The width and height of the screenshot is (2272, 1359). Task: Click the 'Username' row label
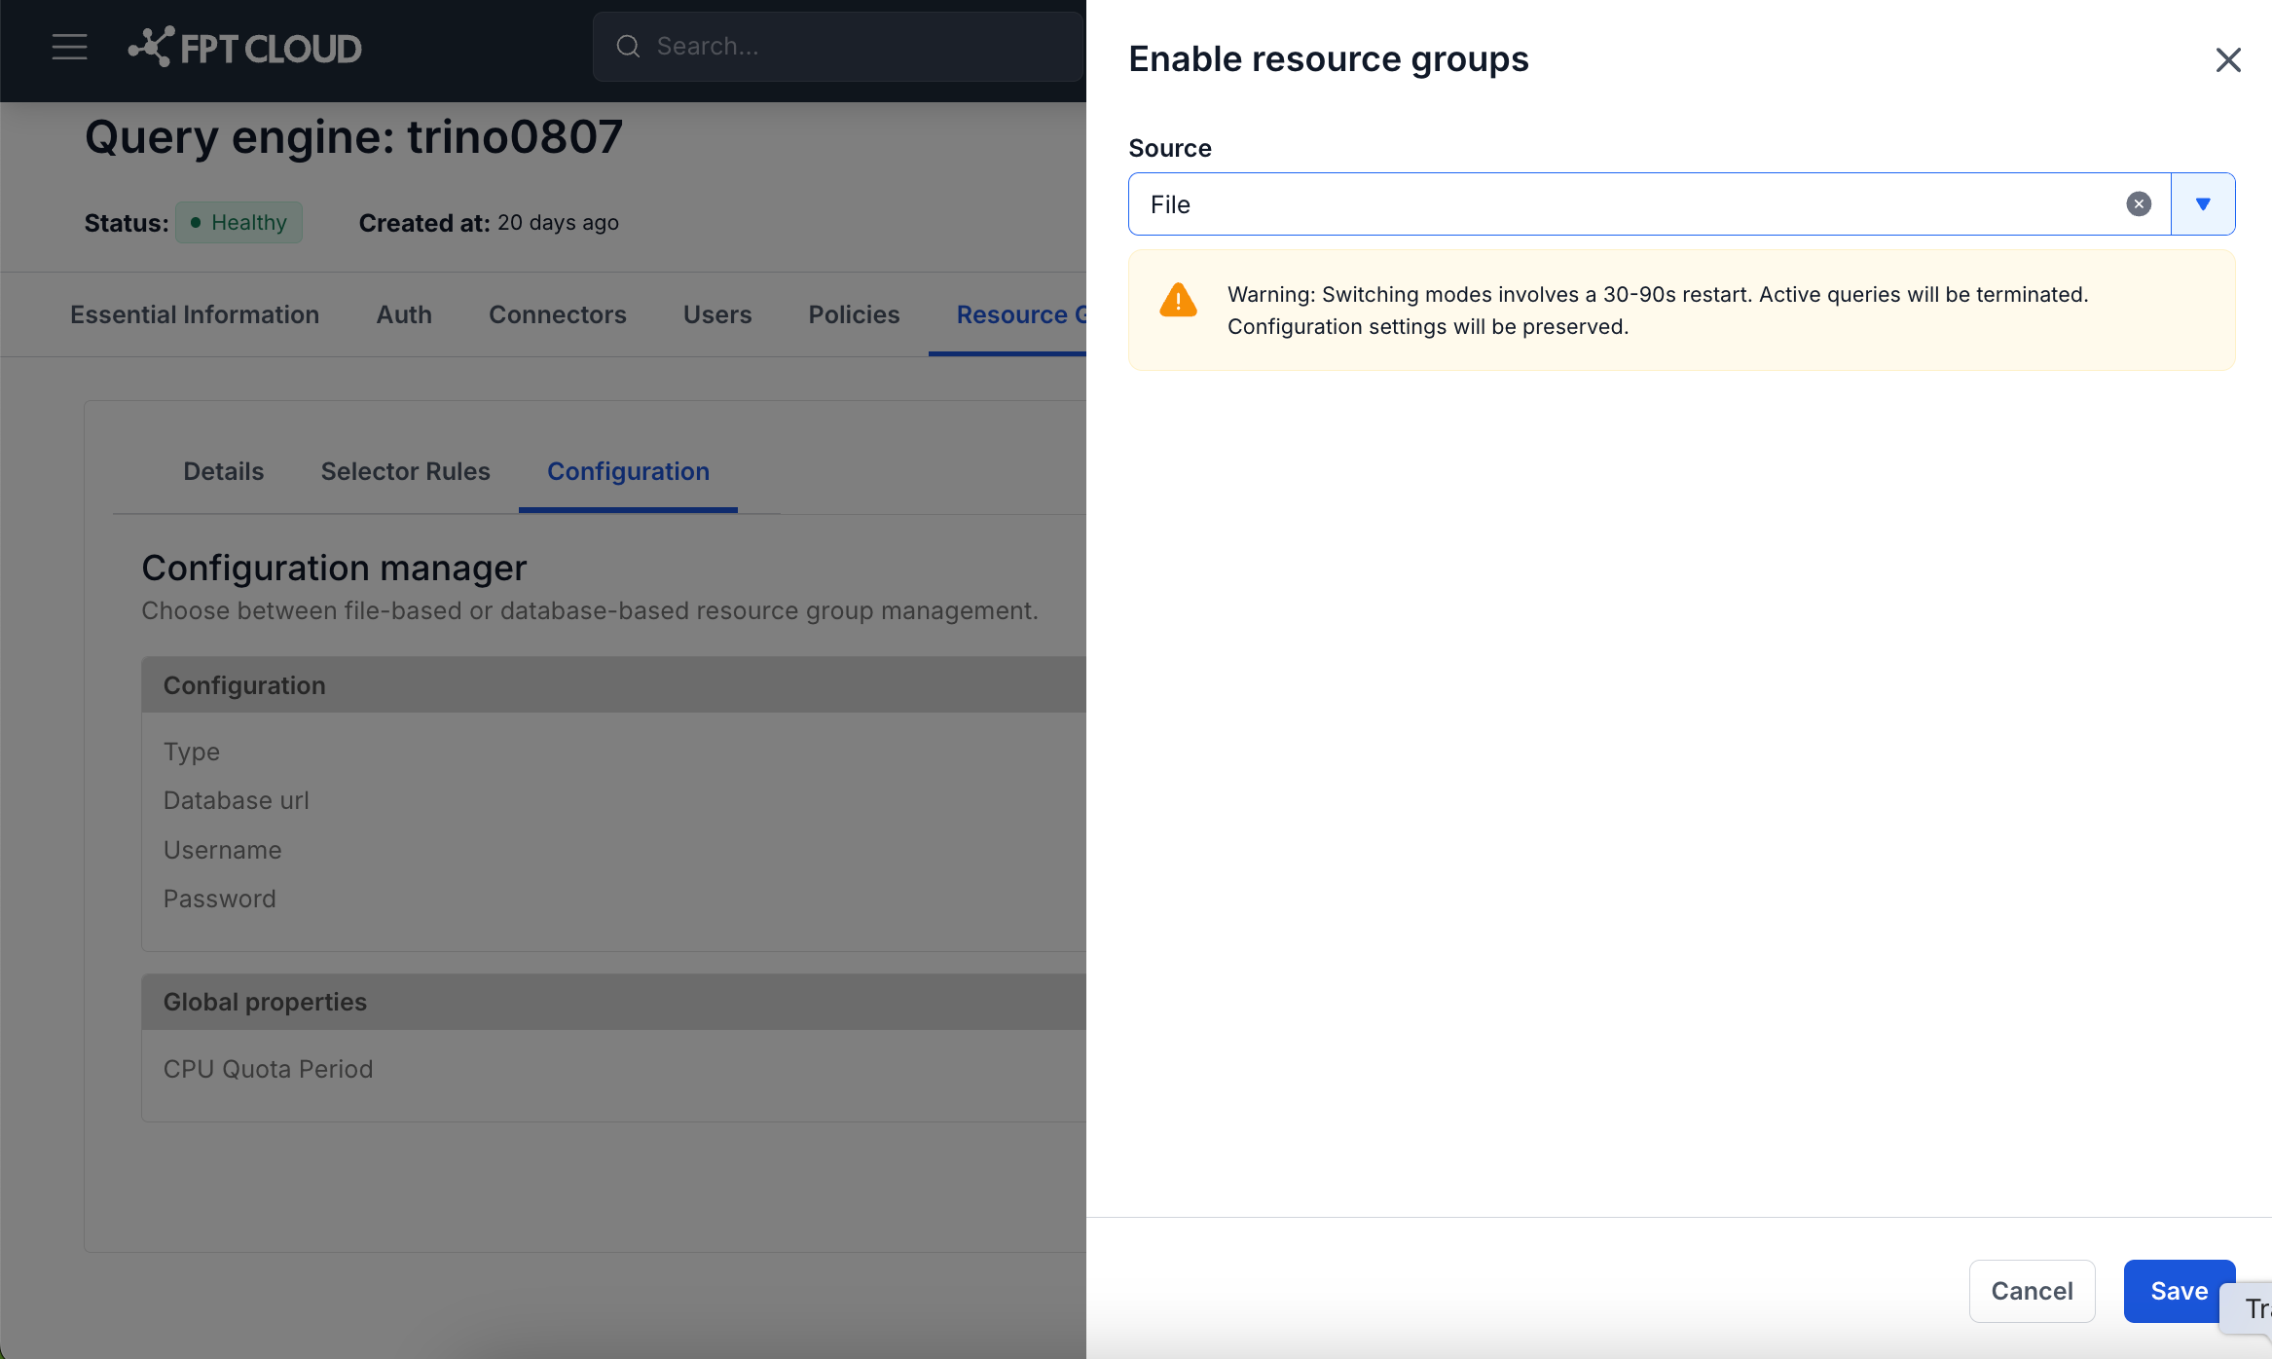(223, 850)
